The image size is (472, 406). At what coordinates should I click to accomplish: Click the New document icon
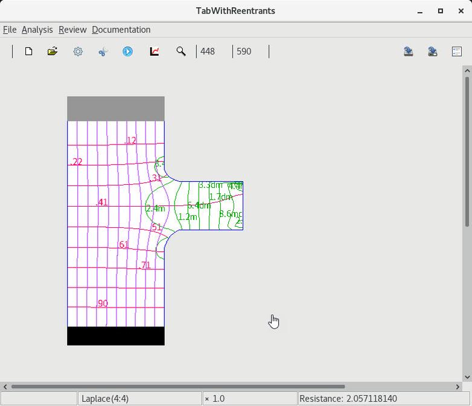pos(28,51)
